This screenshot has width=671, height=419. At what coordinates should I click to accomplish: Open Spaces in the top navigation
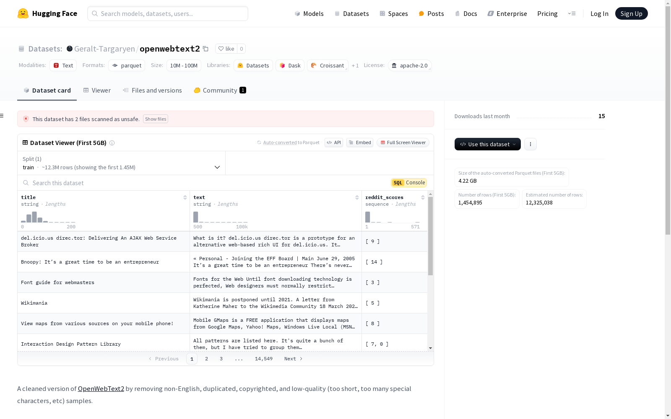tap(394, 13)
